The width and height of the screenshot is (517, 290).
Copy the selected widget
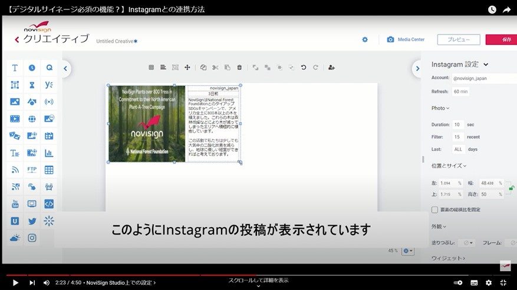coord(203,67)
